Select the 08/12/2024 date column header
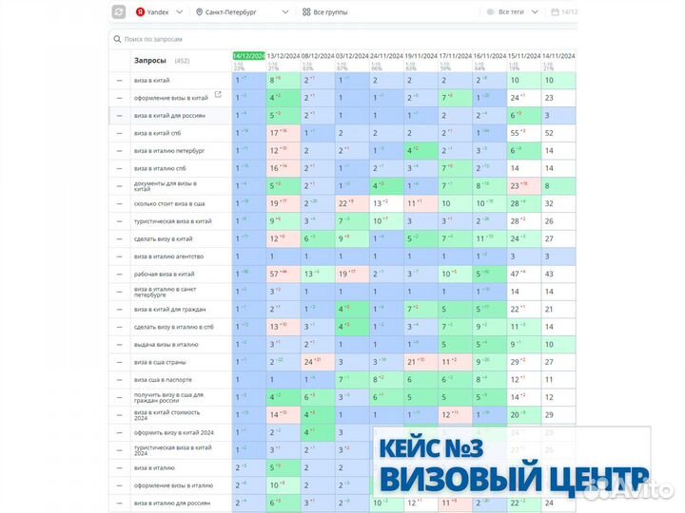The width and height of the screenshot is (685, 513). pyautogui.click(x=318, y=56)
